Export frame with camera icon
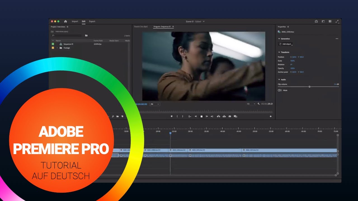This screenshot has height=201, width=358. (x=230, y=116)
